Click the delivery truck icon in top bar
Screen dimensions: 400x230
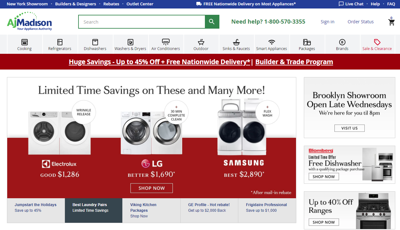coord(199,4)
